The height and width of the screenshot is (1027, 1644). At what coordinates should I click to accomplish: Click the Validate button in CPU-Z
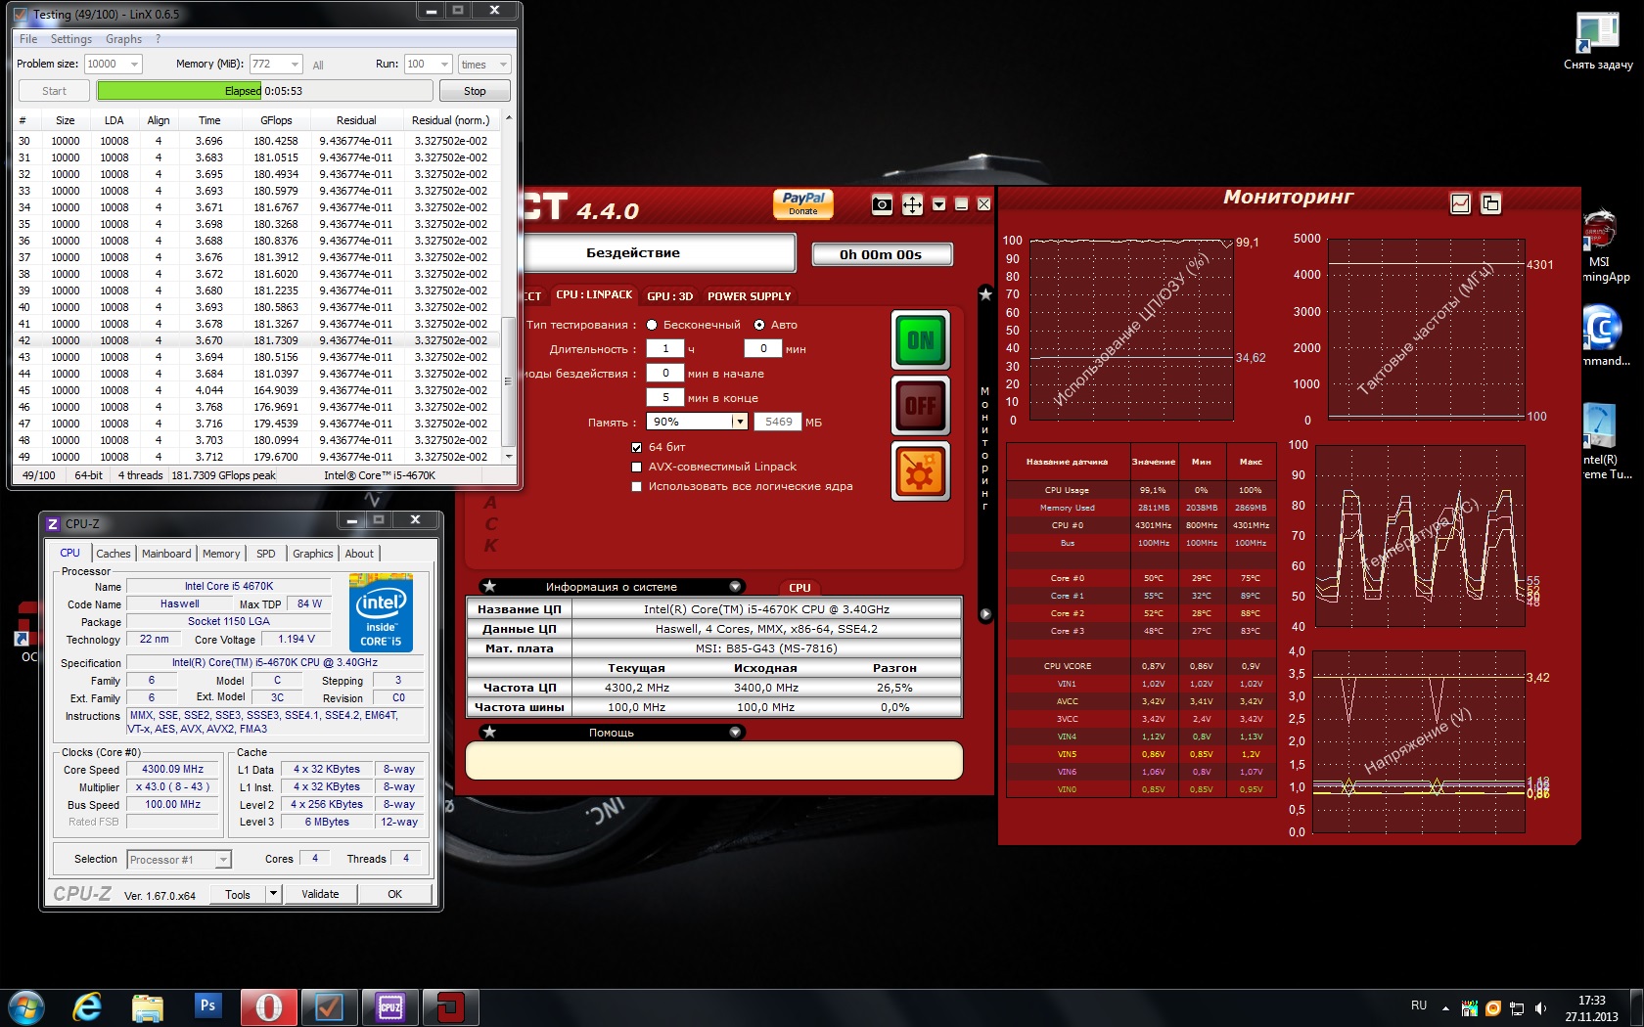pos(320,894)
